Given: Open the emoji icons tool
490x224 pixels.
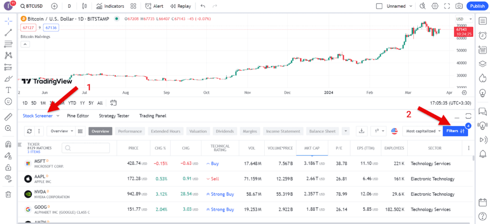Looking at the screenshot, I should pyautogui.click(x=8, y=101).
